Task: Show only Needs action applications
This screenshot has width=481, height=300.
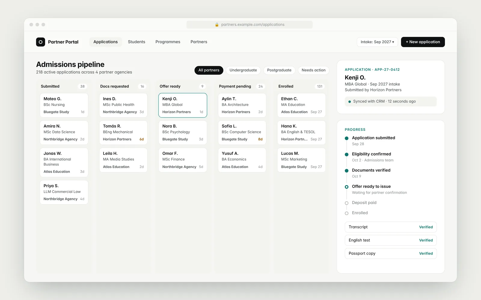Action: [x=314, y=70]
